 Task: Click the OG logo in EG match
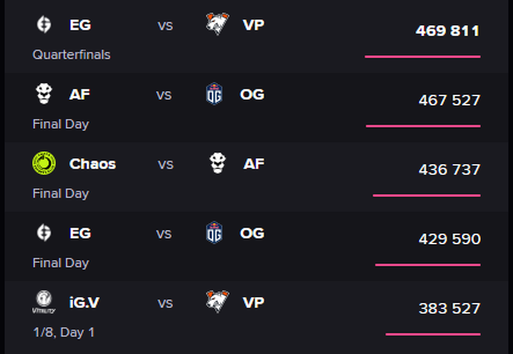click(214, 232)
